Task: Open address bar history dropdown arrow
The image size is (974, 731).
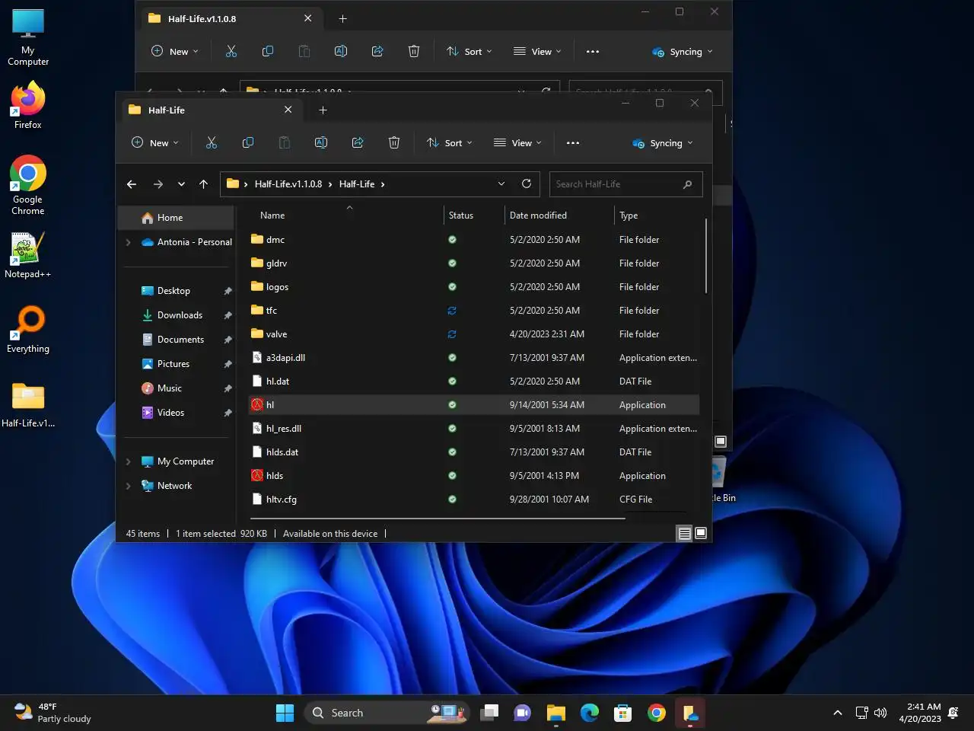Action: pyautogui.click(x=501, y=184)
